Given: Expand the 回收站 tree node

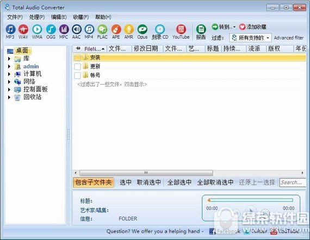Looking at the screenshot, I should click(x=9, y=97).
